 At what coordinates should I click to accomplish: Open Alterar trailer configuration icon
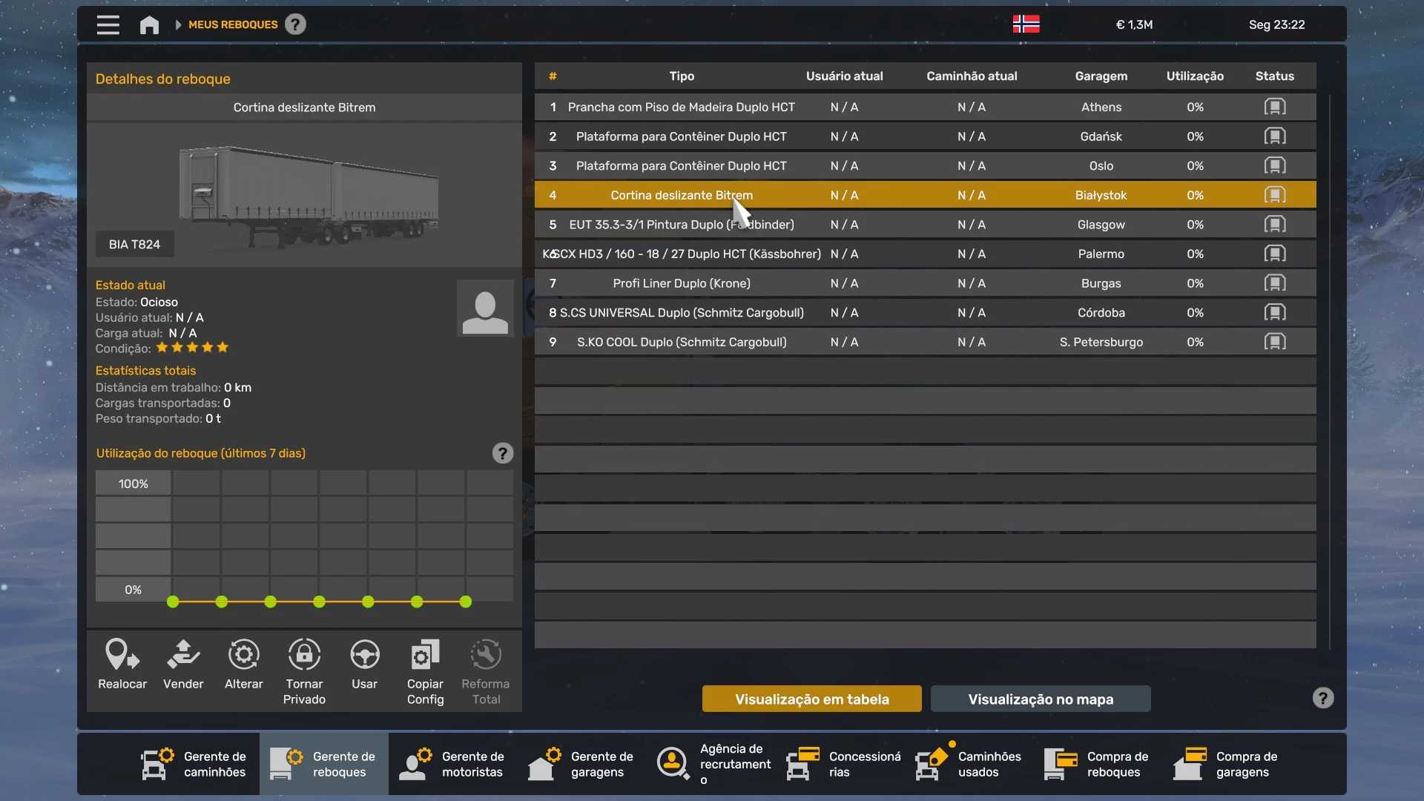[243, 656]
